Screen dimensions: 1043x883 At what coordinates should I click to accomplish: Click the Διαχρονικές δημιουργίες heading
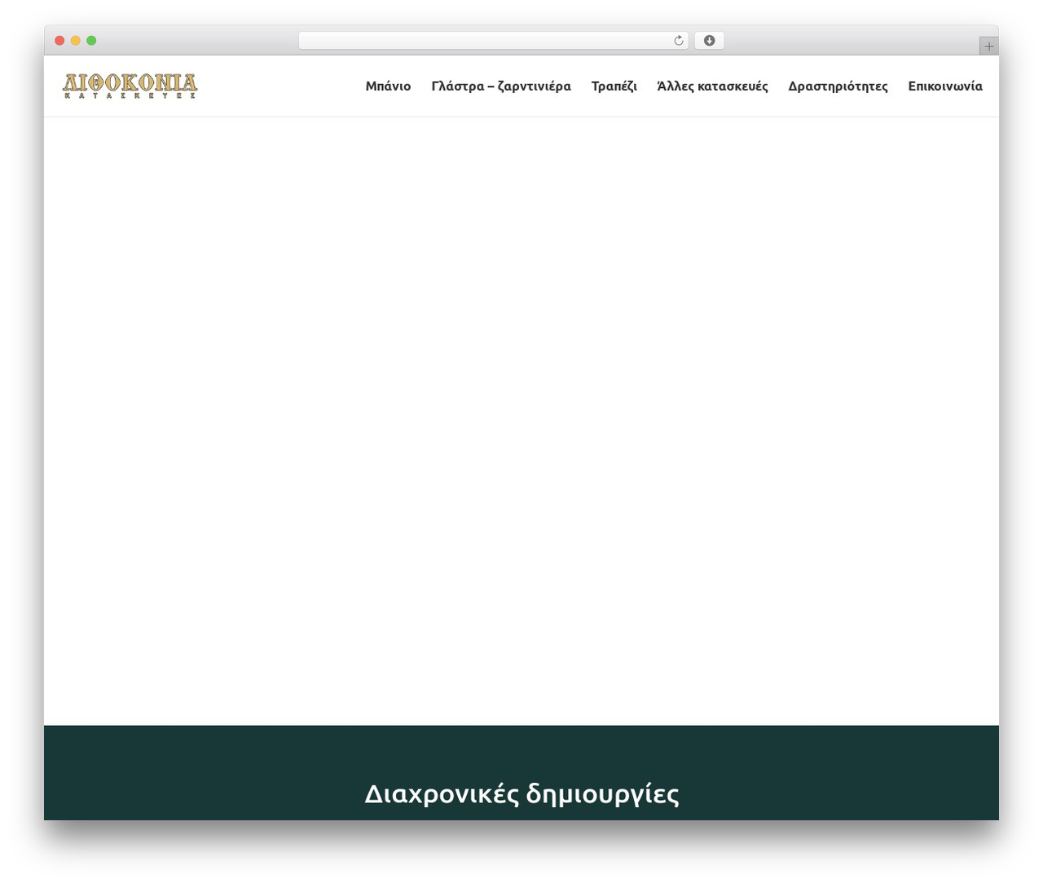[x=521, y=793]
